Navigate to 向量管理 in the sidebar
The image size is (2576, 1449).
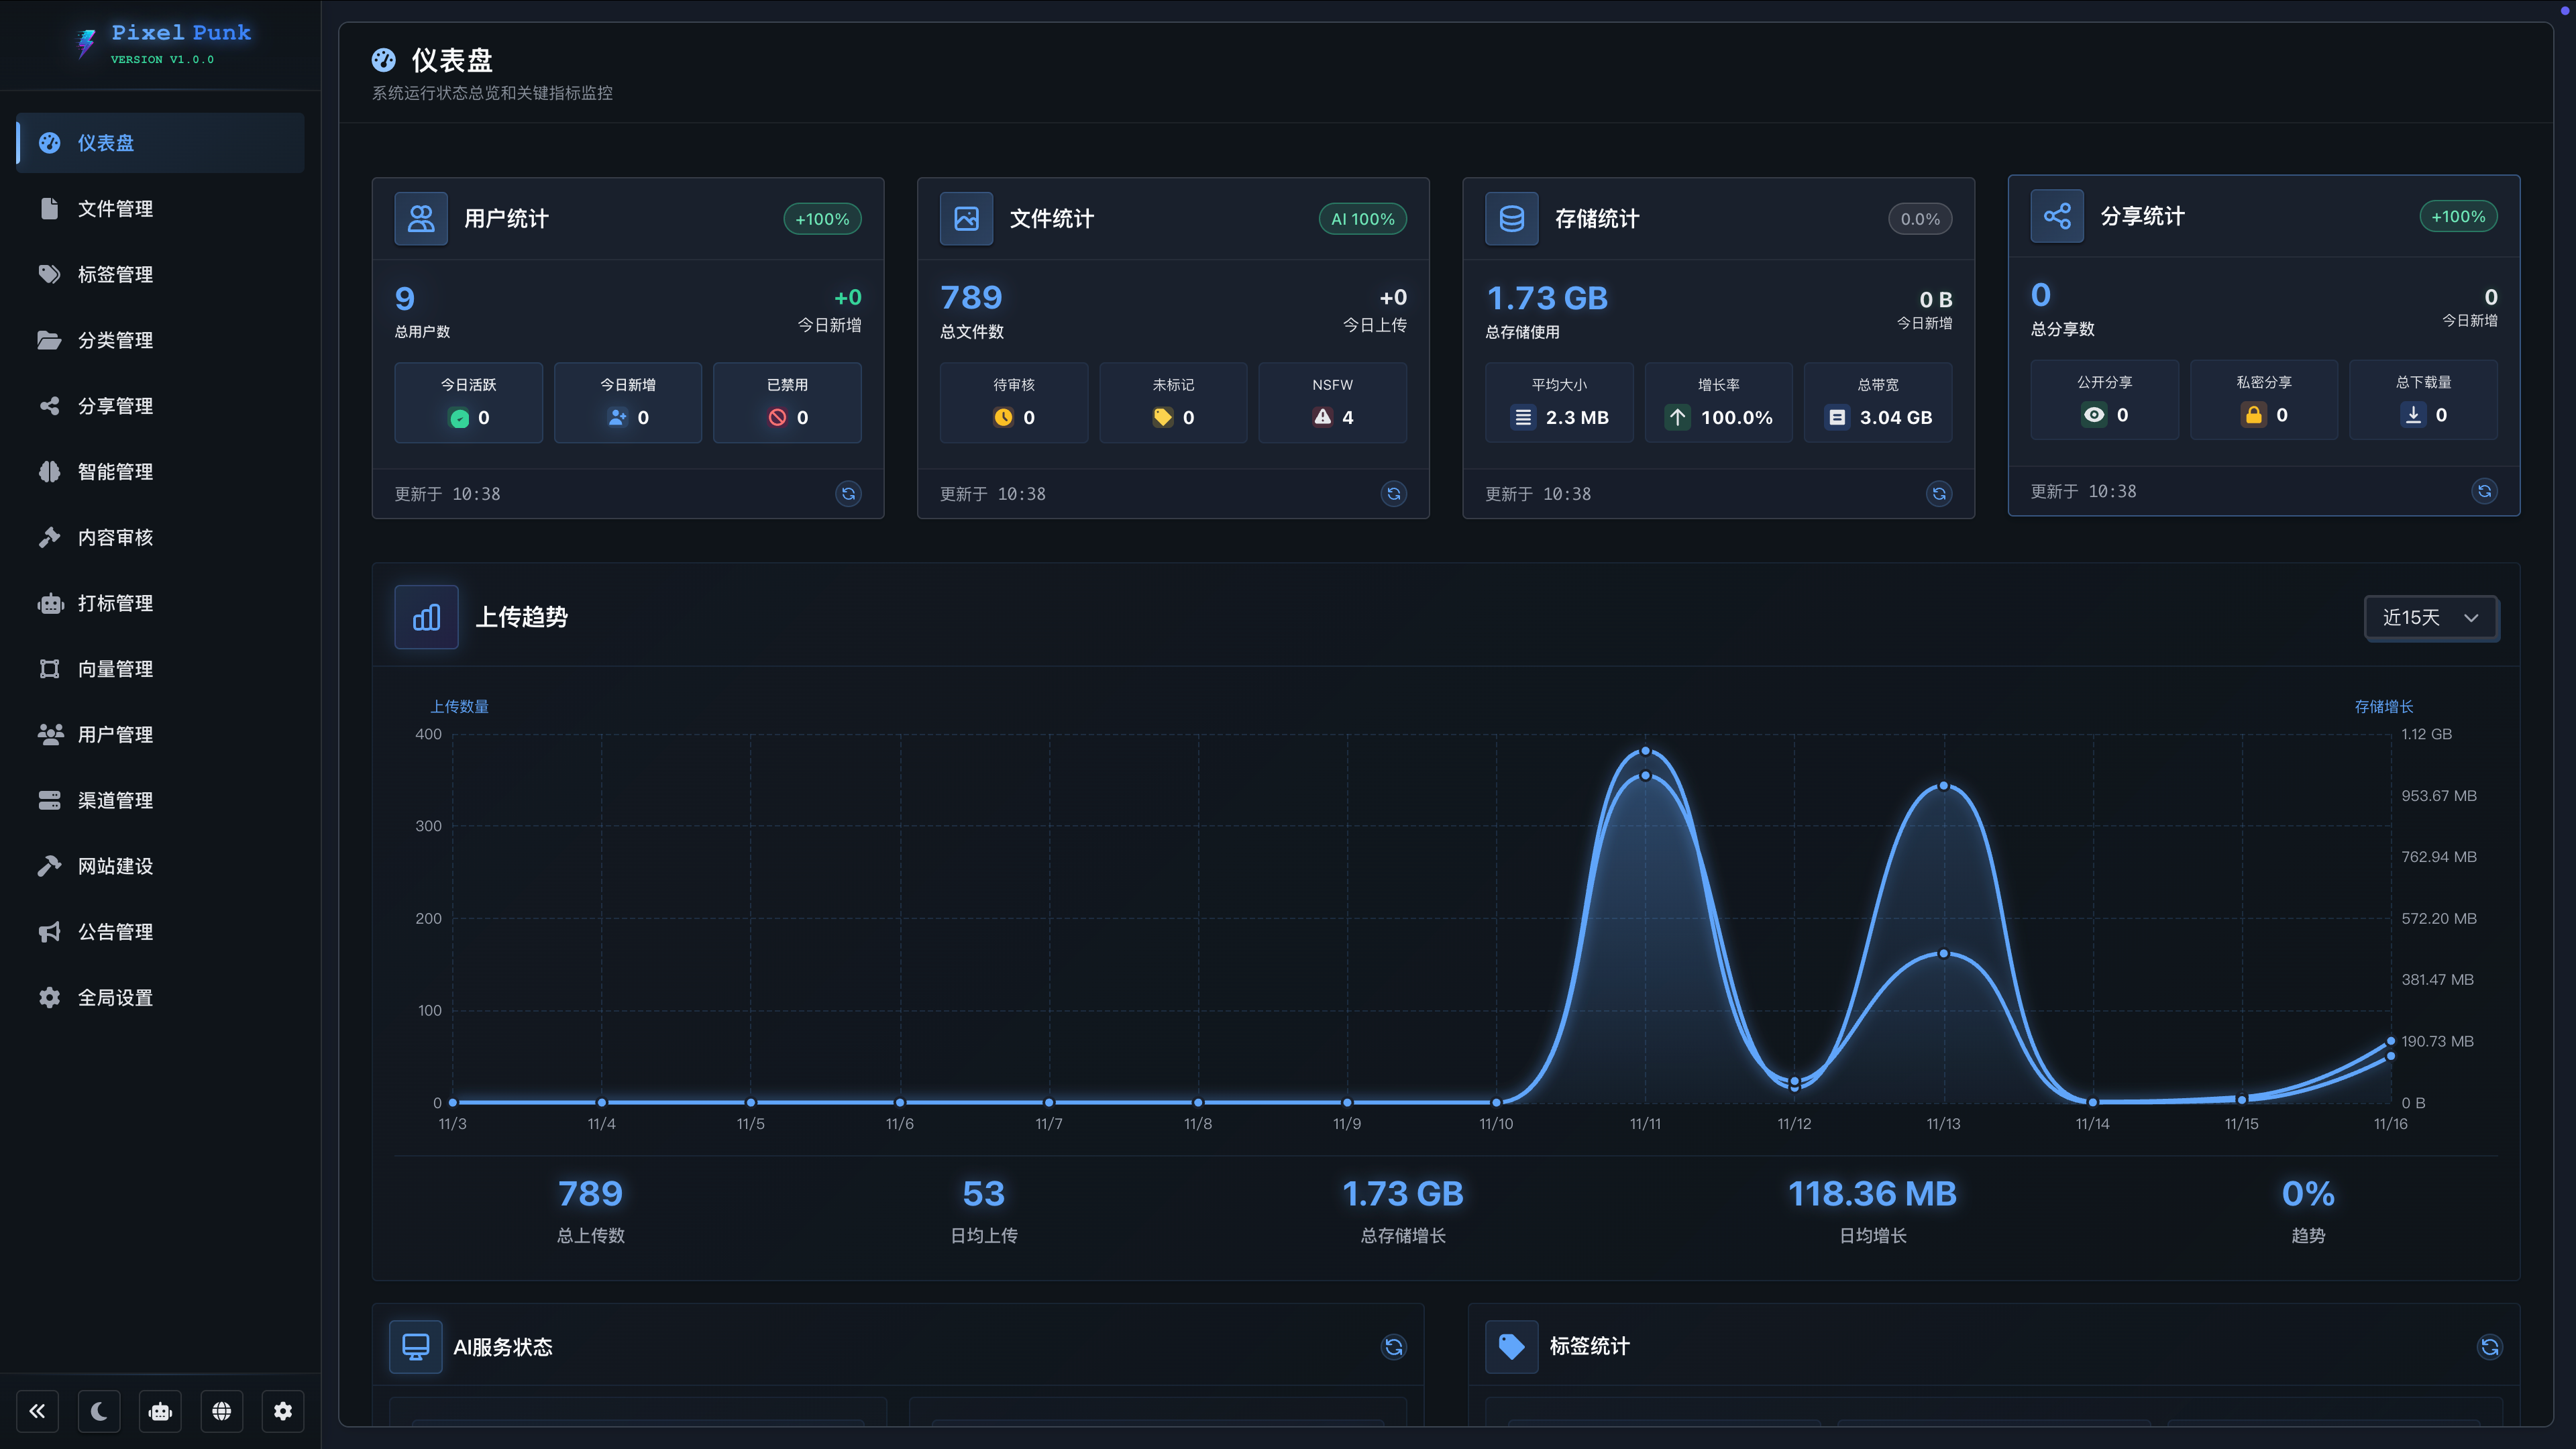pos(115,669)
